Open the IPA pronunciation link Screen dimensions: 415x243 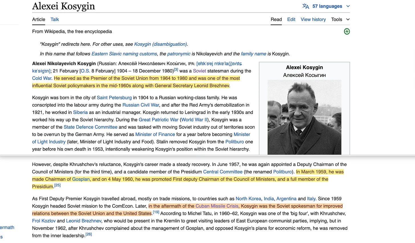[219, 64]
